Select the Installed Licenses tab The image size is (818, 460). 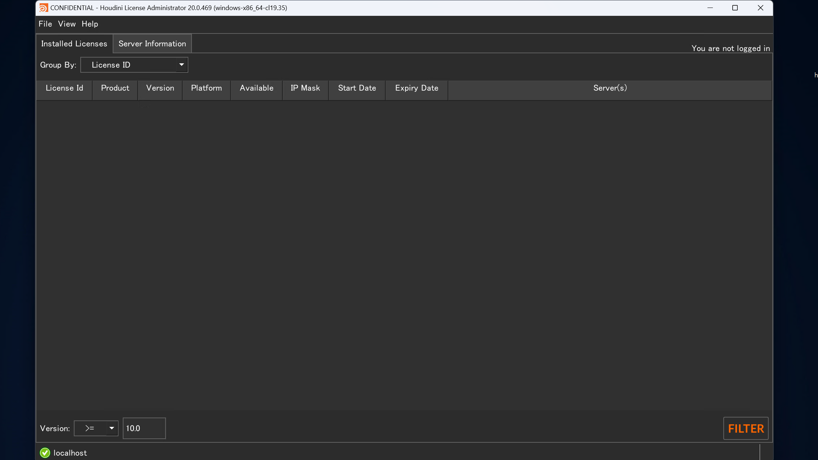click(74, 44)
